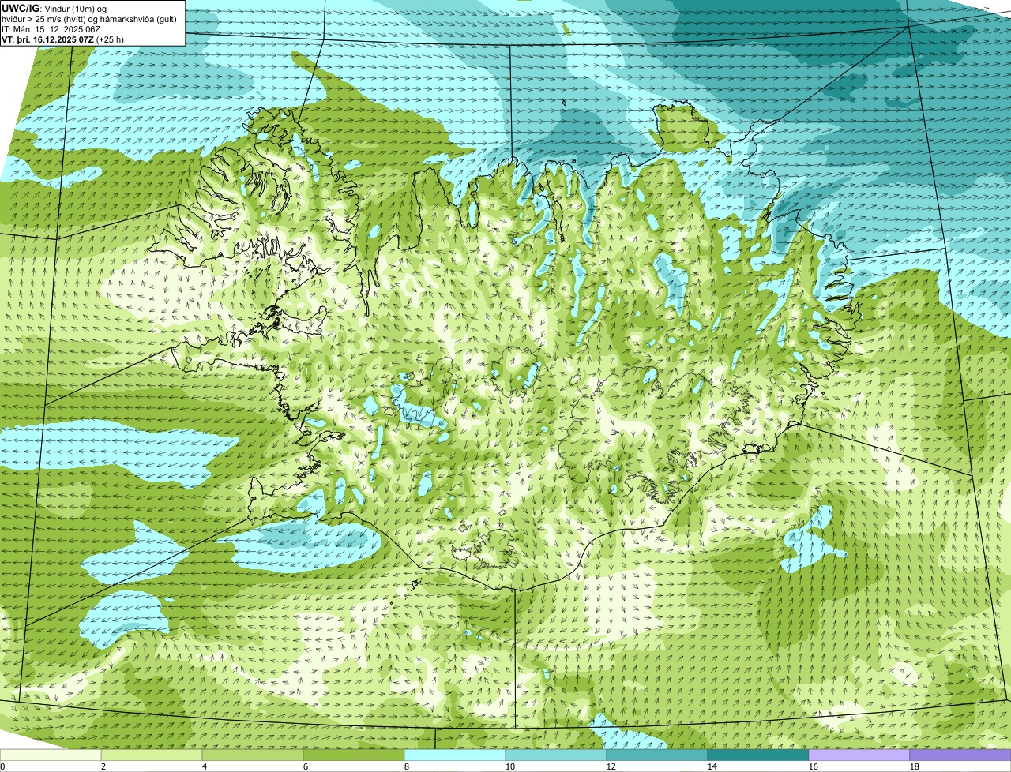Select the 6–8 m/s olive green legend swatch
Viewport: 1011px width, 772px height.
coord(354,755)
